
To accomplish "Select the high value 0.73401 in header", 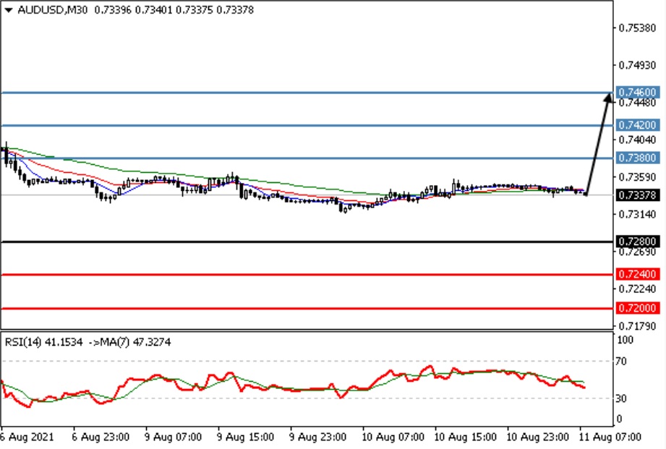I will point(153,10).
